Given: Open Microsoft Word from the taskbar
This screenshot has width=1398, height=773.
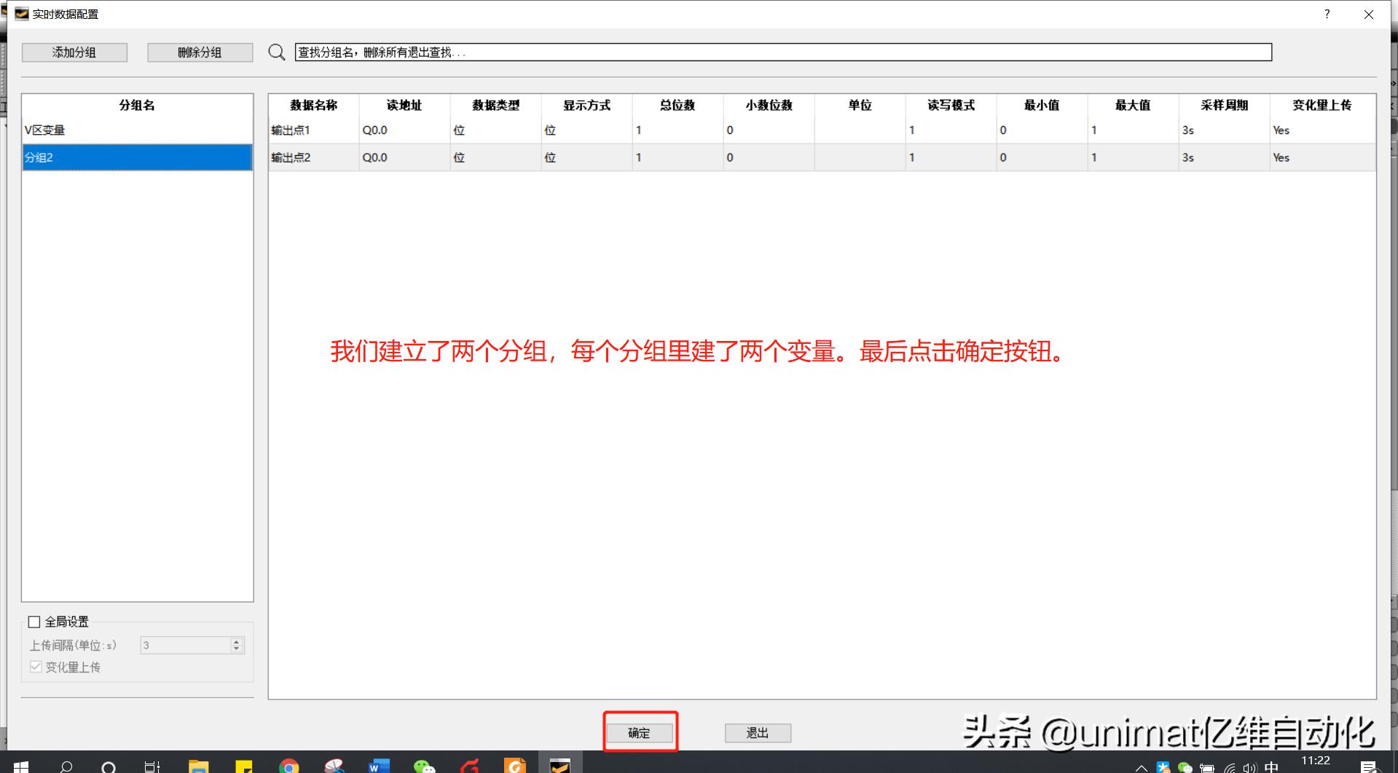Looking at the screenshot, I should pyautogui.click(x=378, y=765).
